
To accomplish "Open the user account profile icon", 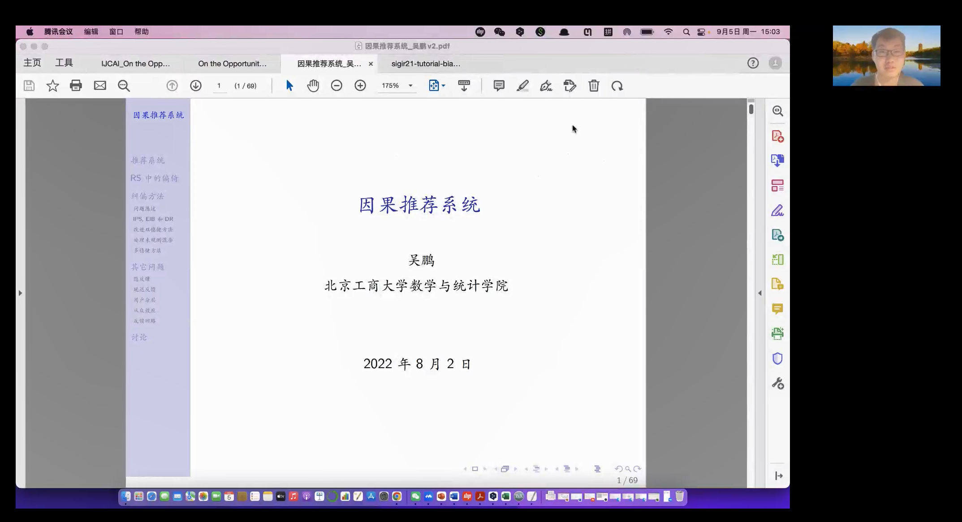I will tap(775, 63).
